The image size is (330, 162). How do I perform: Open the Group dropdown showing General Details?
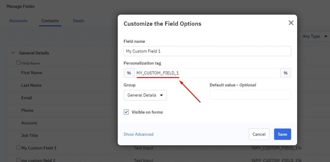pyautogui.click(x=145, y=95)
